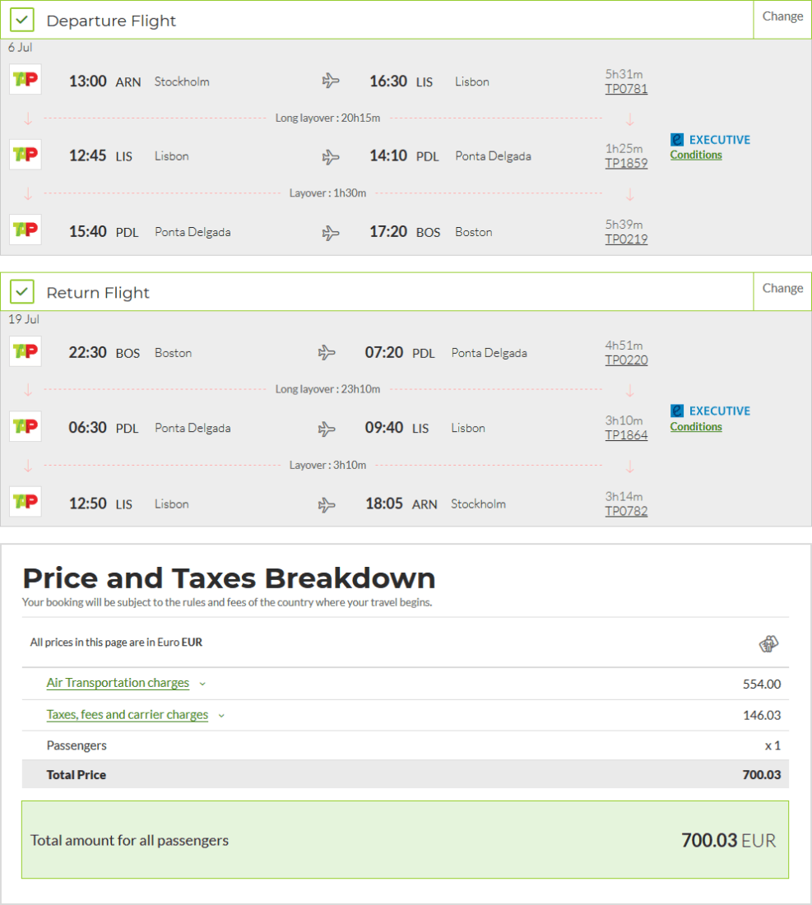Click Executive class icon in Departure Flight

point(677,140)
